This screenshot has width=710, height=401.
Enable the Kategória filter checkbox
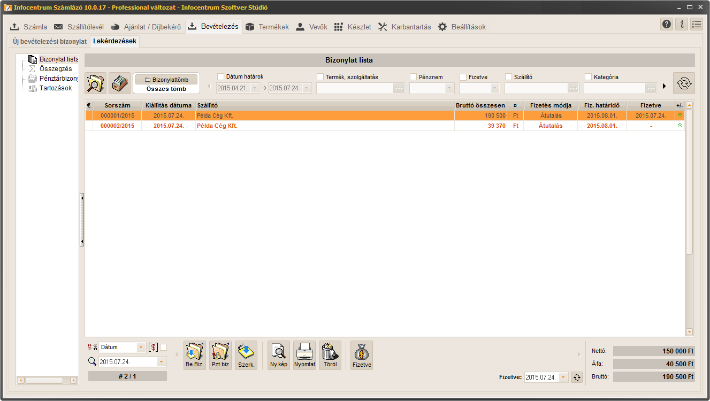(x=588, y=77)
